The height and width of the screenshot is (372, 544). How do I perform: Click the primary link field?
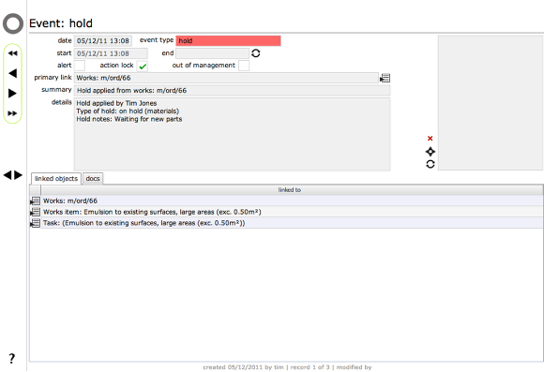click(x=226, y=78)
